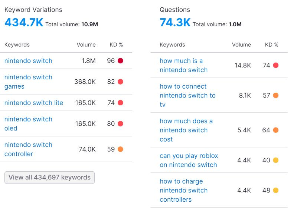The image size is (297, 208).
Task: Click the 74.3K Questions total
Action: pos(175,22)
